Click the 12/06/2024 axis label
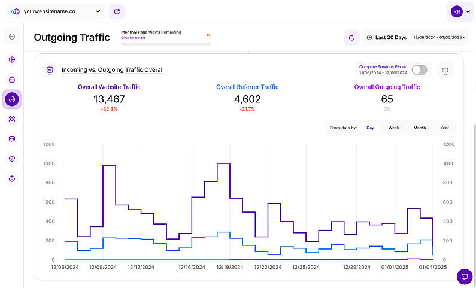 (x=65, y=268)
